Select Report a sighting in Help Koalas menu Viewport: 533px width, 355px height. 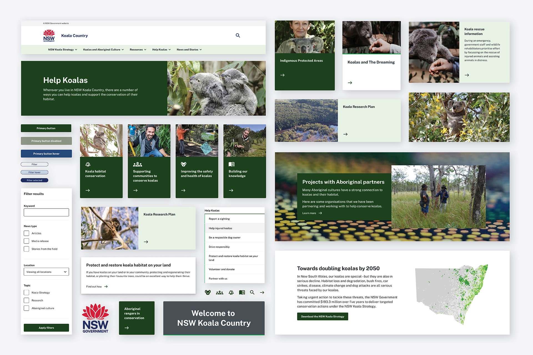[219, 219]
